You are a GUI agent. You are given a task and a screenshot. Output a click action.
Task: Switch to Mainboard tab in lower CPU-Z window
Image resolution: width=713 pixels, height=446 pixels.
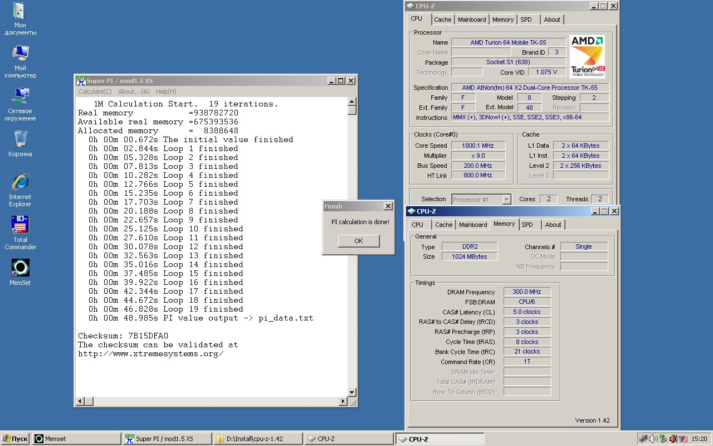tap(473, 225)
